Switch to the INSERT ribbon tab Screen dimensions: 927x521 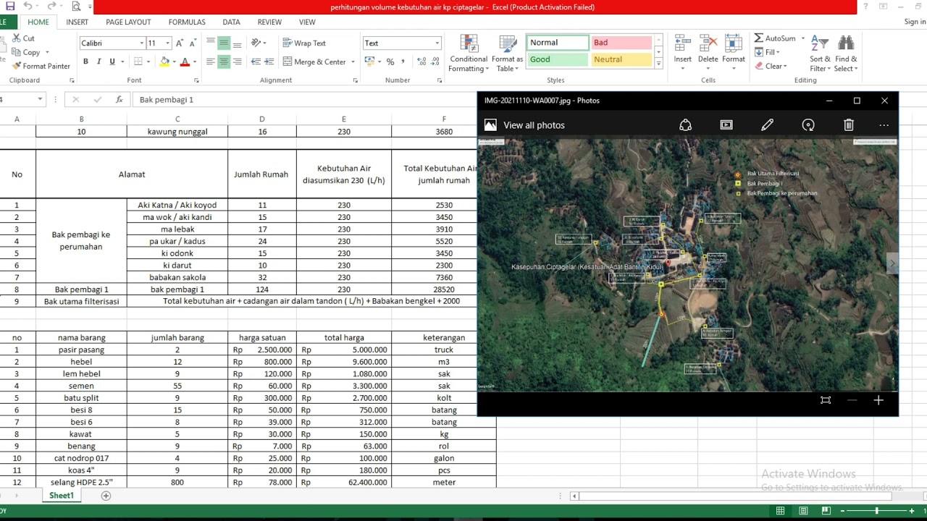[x=77, y=22]
